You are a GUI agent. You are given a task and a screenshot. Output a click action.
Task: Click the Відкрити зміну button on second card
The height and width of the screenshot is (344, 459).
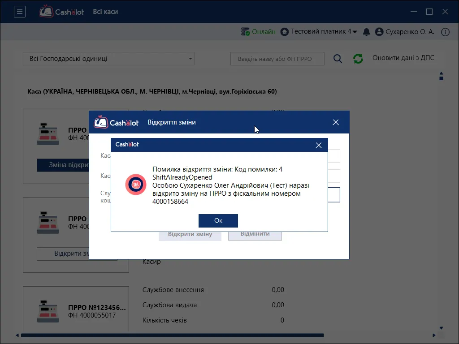(63, 254)
